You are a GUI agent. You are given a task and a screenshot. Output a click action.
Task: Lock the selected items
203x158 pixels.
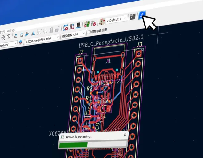[x=51, y=30]
